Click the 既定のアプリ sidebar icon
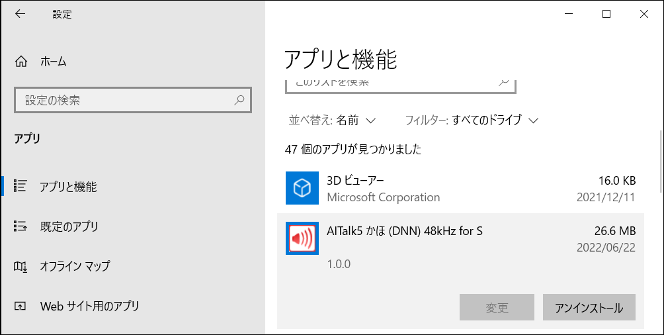The height and width of the screenshot is (335, 664). (21, 226)
